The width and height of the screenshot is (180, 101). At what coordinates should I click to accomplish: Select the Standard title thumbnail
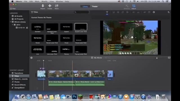[x=37, y=27]
